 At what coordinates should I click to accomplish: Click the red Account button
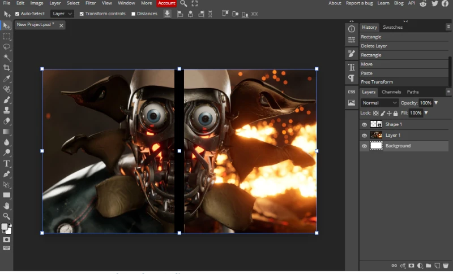pos(166,3)
